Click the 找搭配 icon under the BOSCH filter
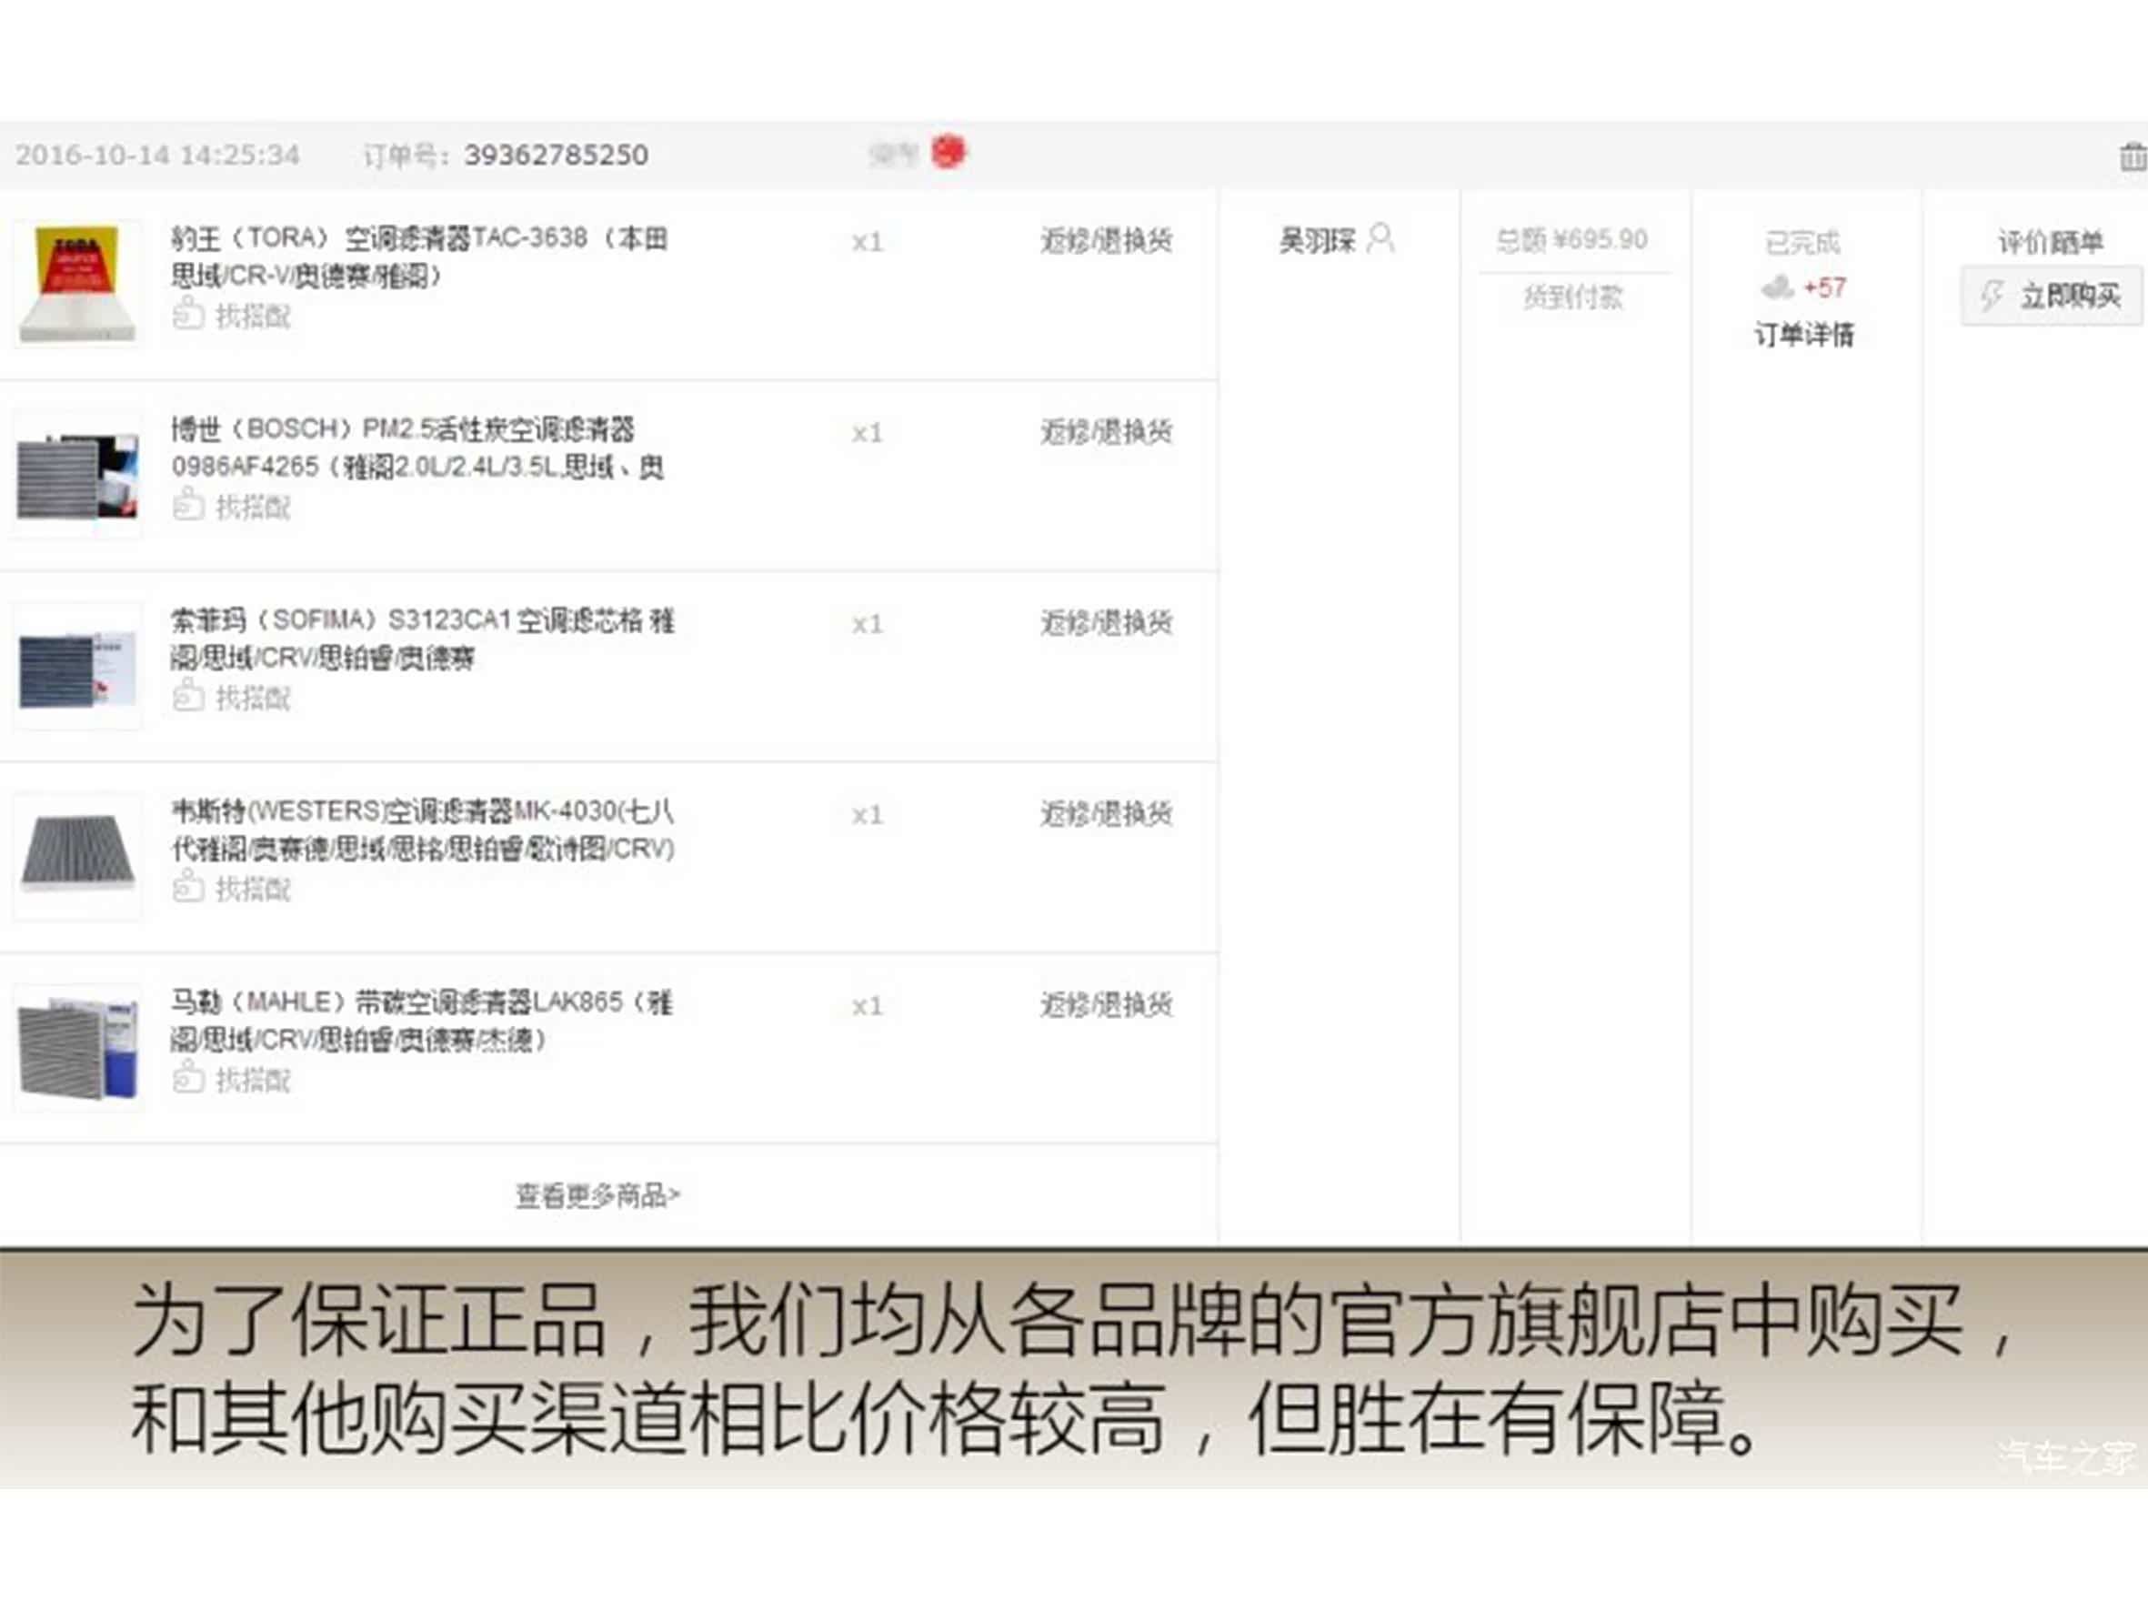 (x=187, y=505)
